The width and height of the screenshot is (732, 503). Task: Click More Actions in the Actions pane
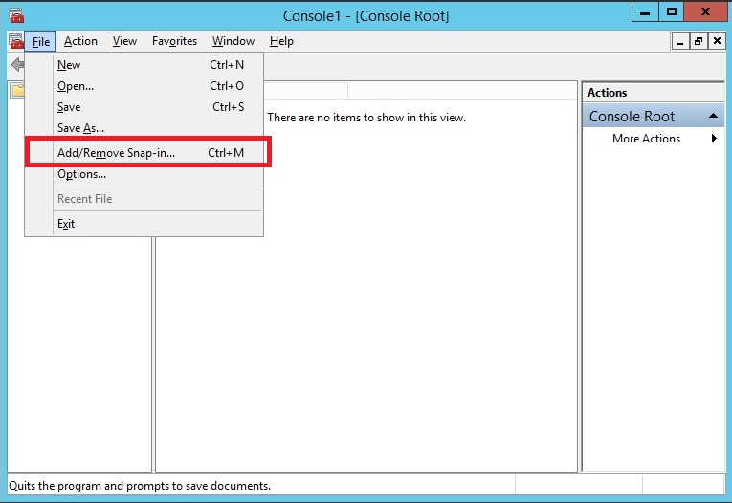click(x=646, y=139)
